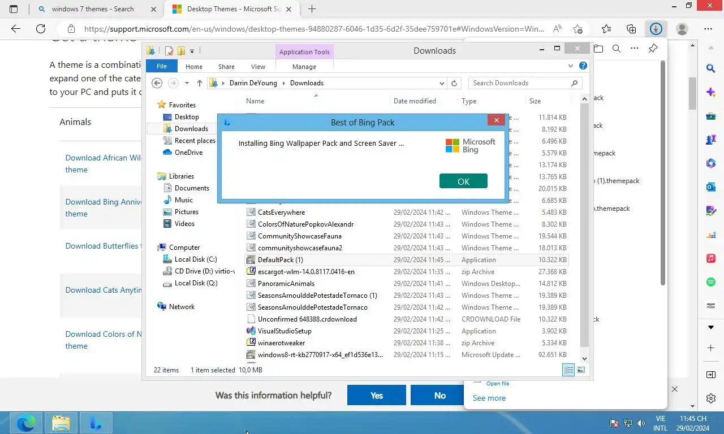
Task: Select Documents library
Action: tap(192, 188)
